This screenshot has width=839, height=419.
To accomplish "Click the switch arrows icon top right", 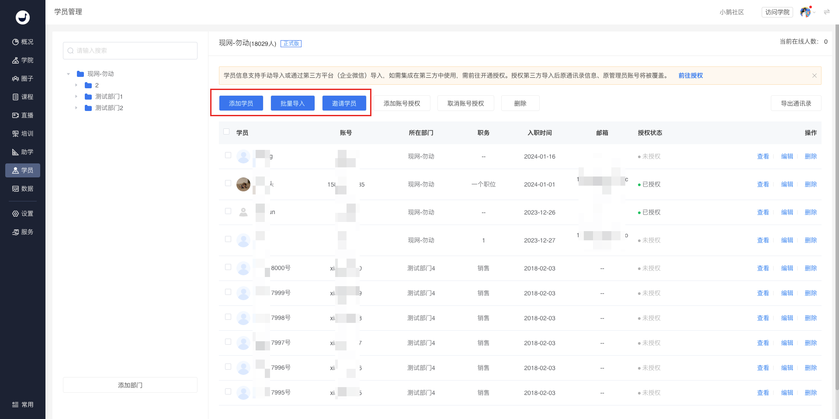I will point(827,12).
